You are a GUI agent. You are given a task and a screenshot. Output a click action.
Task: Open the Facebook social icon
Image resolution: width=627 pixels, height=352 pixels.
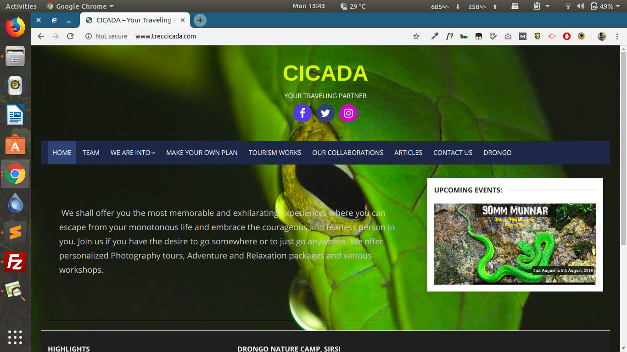pos(302,113)
